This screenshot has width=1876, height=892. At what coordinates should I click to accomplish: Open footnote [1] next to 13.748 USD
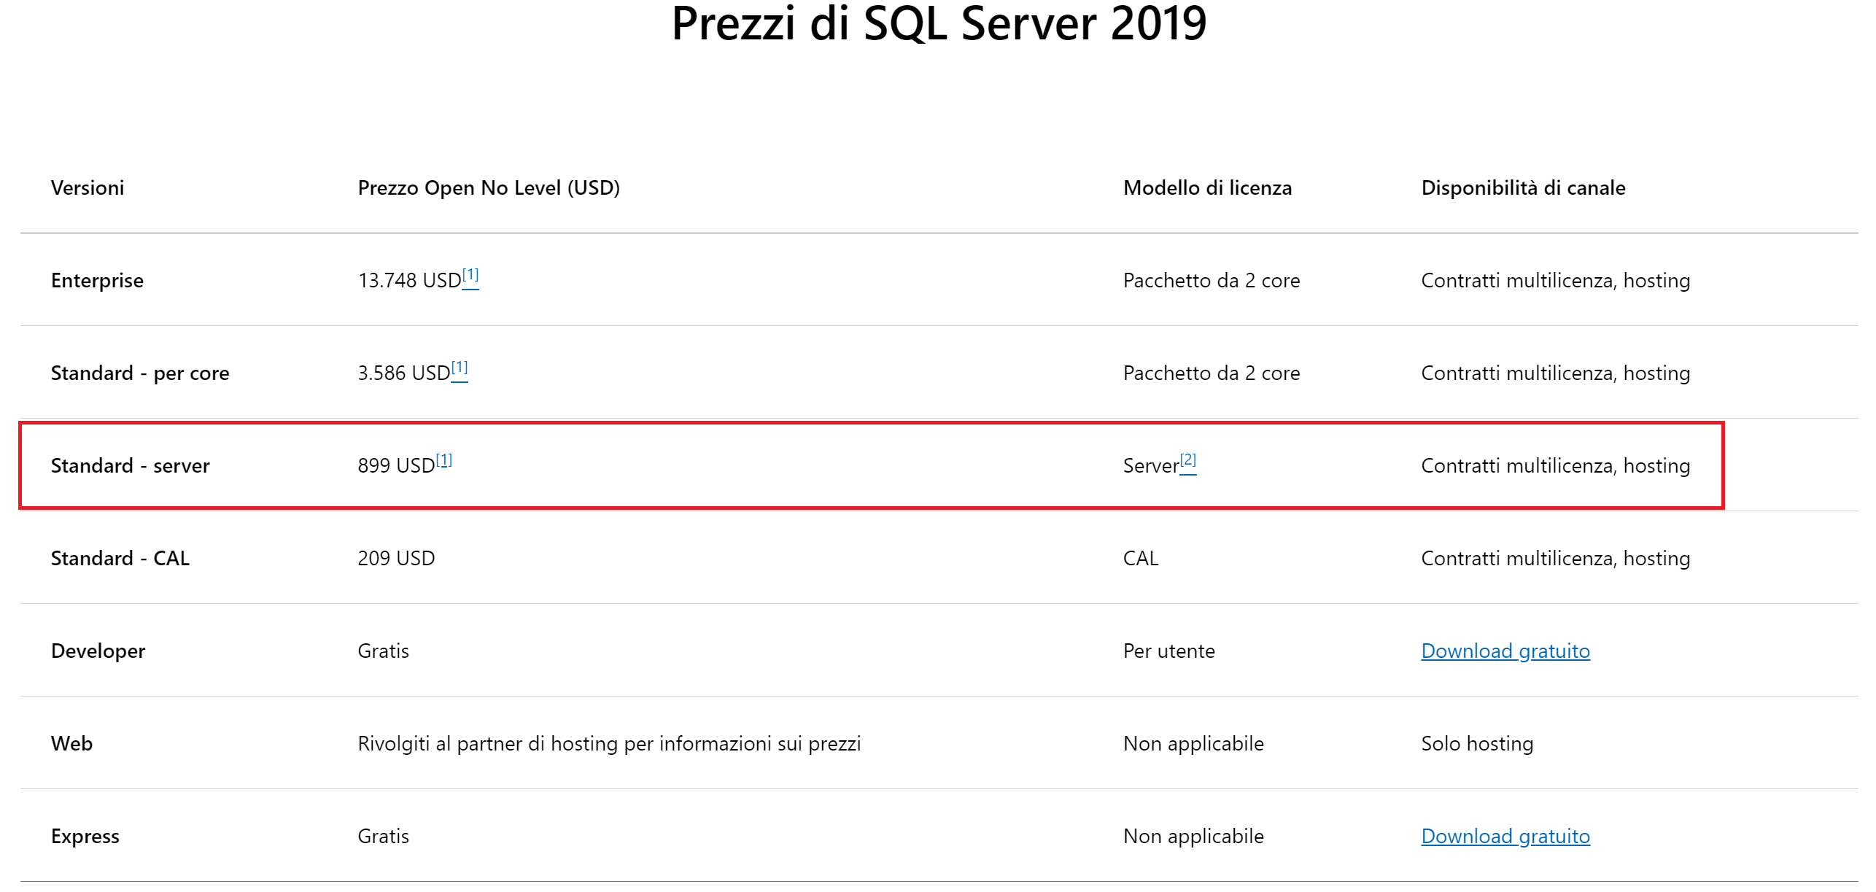point(470,276)
